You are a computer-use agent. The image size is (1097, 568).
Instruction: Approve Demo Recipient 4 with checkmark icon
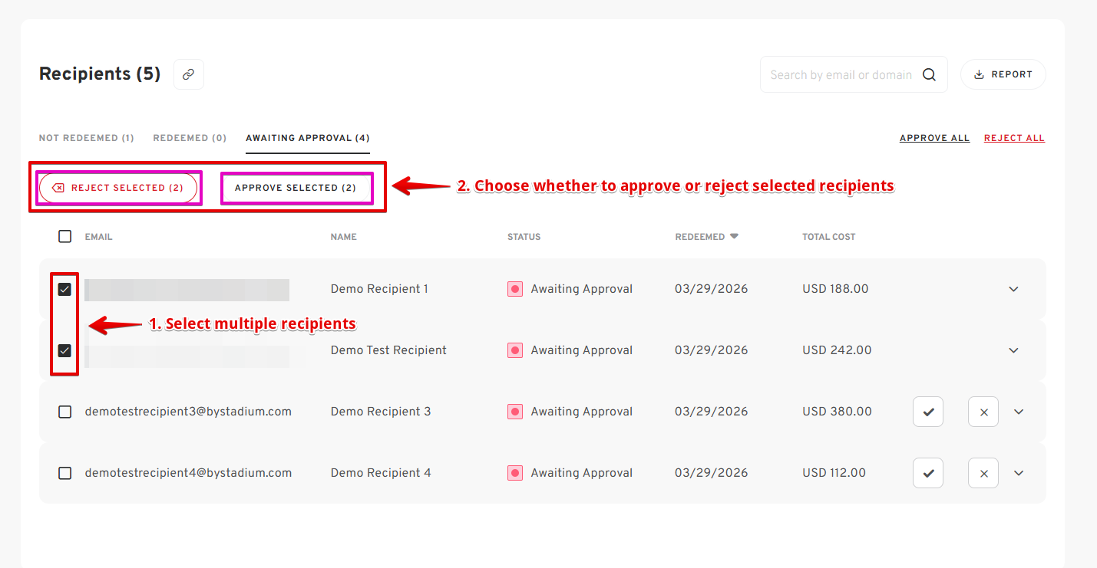point(927,473)
